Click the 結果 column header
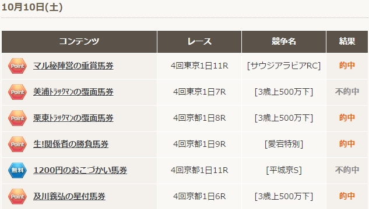Screen dimensions: 369x209 click(x=347, y=42)
